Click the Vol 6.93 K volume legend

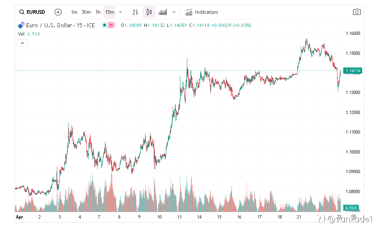click(29, 34)
